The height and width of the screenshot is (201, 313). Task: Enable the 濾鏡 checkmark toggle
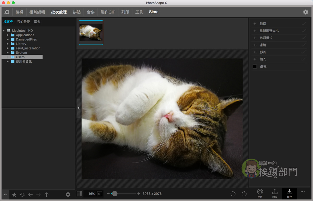(303, 45)
